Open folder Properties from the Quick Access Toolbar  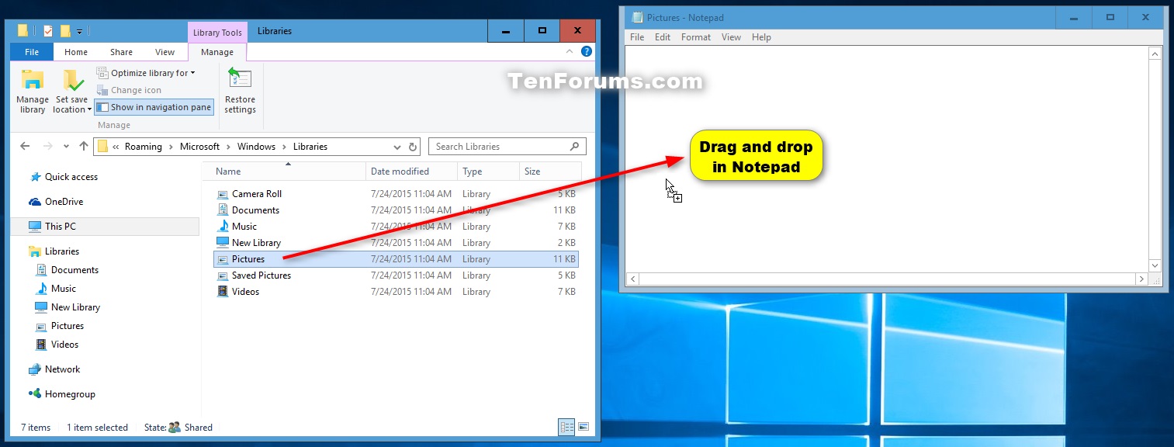click(x=48, y=30)
